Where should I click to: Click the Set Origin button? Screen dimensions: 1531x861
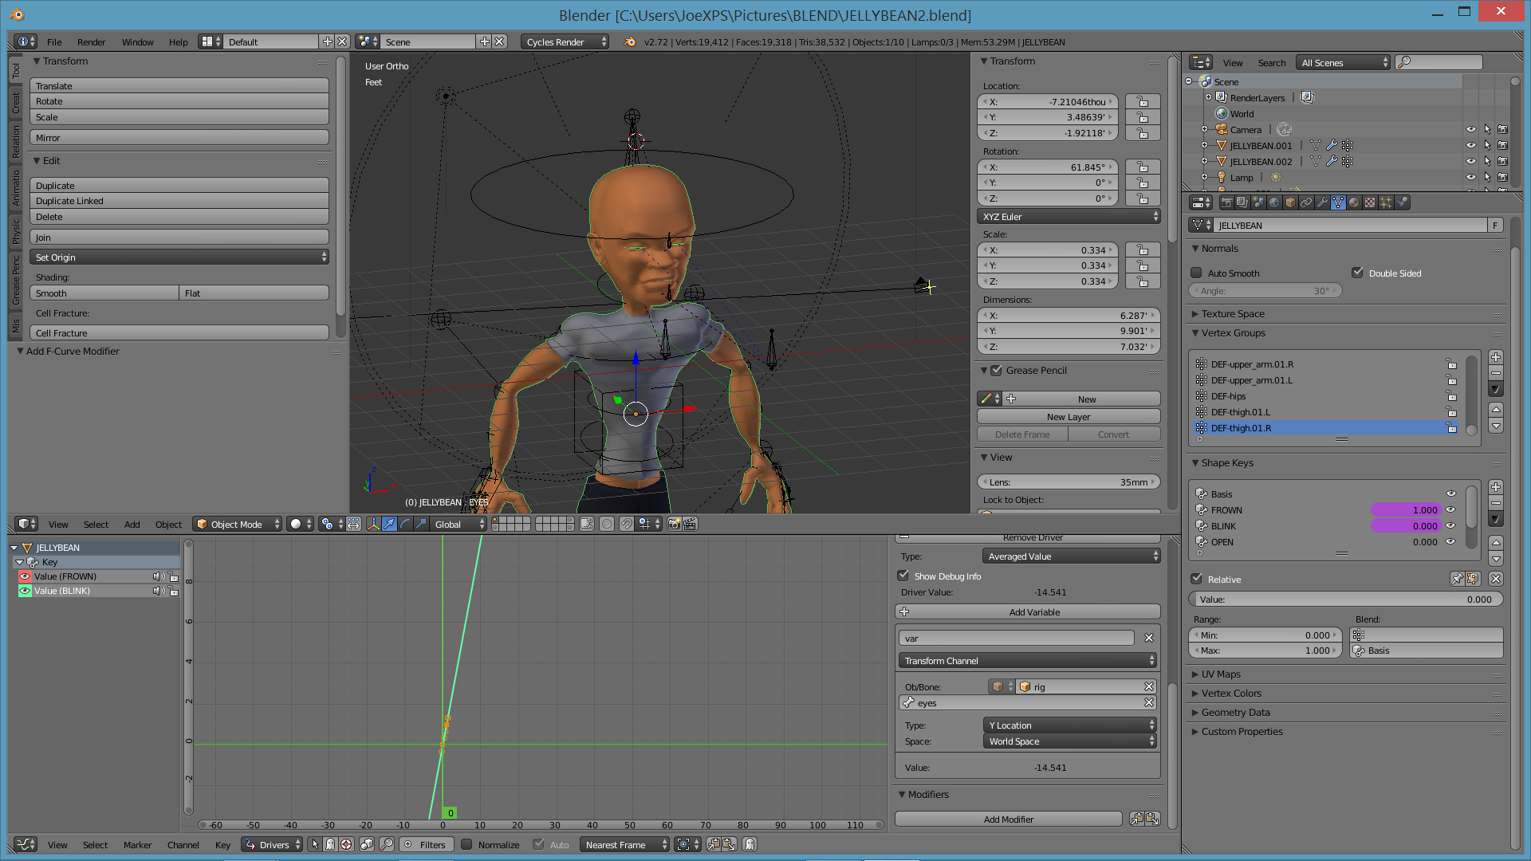pyautogui.click(x=179, y=258)
